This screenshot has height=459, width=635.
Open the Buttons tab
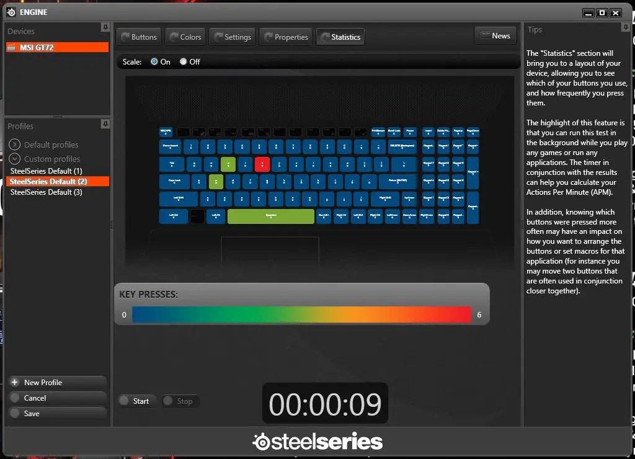[x=139, y=37]
